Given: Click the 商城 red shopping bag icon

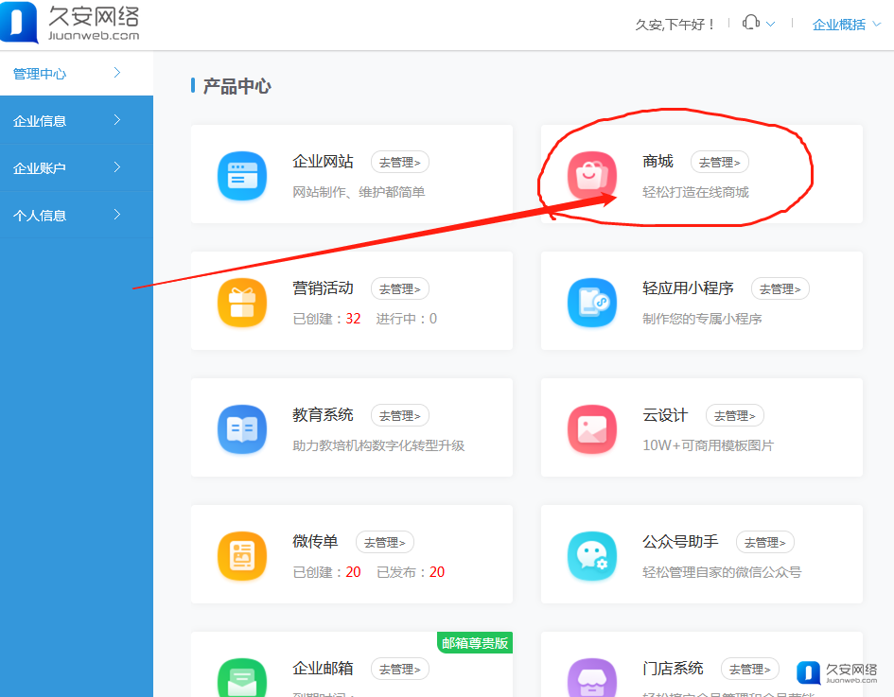Looking at the screenshot, I should (x=592, y=176).
